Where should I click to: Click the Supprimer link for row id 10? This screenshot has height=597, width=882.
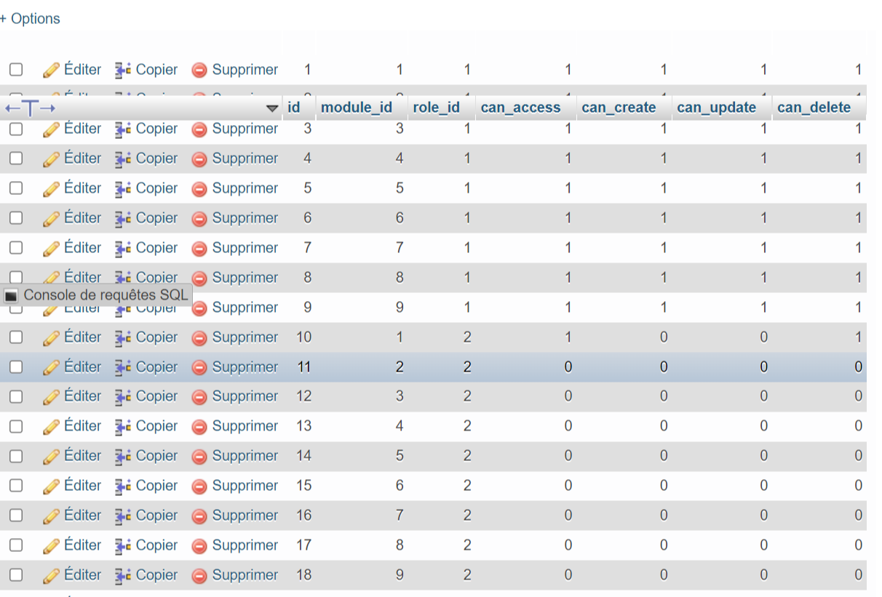245,337
